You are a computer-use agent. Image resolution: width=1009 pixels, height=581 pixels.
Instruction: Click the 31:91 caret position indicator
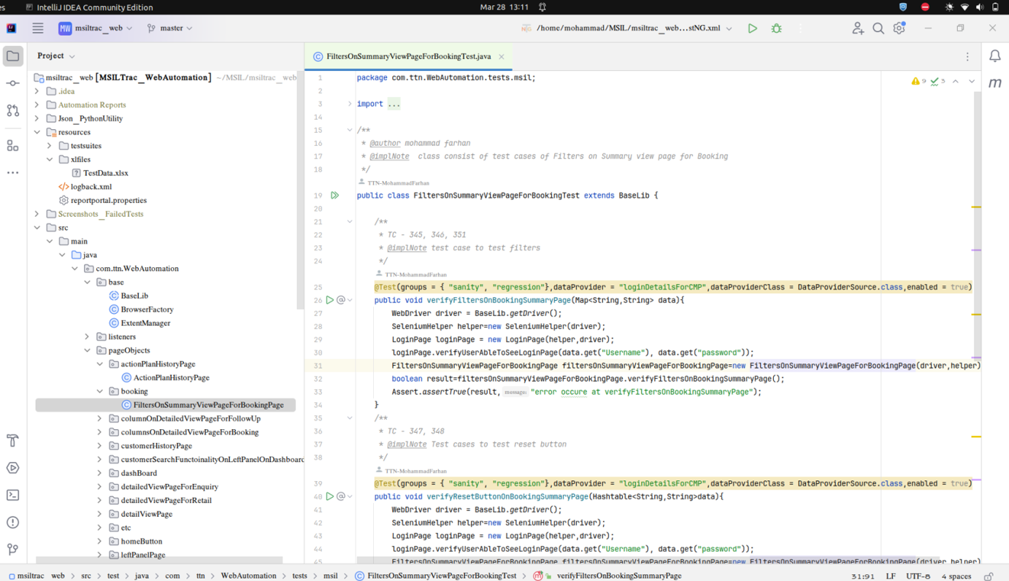(x=862, y=576)
